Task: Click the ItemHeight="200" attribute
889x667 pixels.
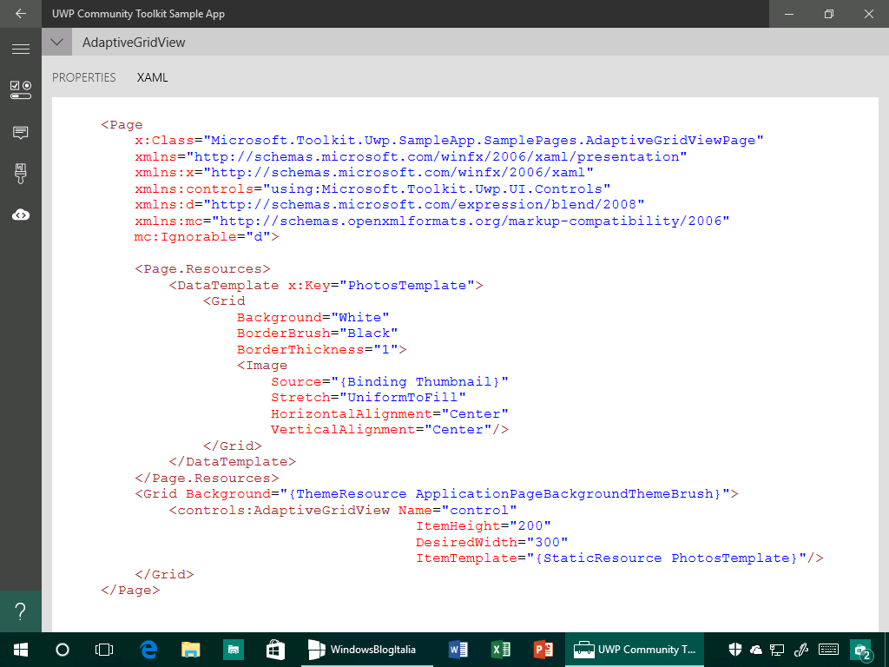Action: [x=483, y=526]
